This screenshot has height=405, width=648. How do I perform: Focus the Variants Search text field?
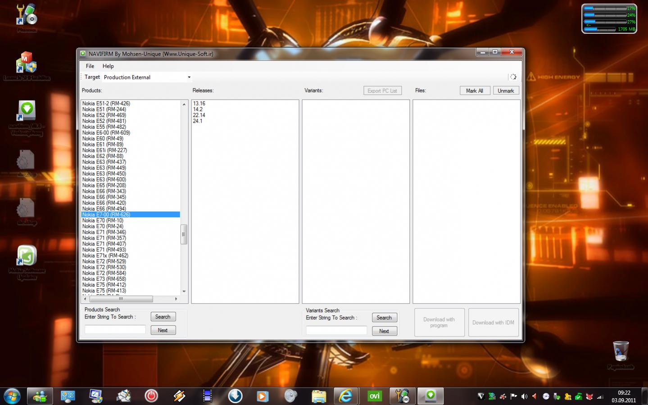pyautogui.click(x=336, y=330)
